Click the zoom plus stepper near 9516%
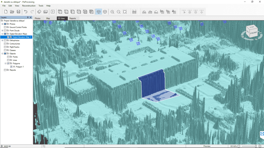 click(260, 146)
